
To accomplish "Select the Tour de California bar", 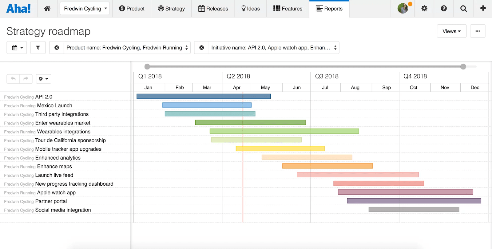I will click(x=256, y=140).
